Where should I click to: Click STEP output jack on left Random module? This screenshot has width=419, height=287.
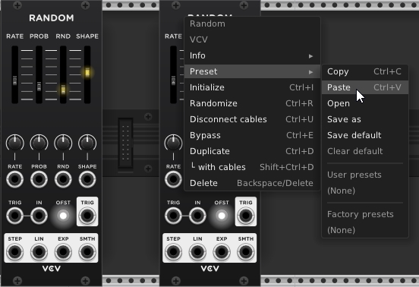14,252
